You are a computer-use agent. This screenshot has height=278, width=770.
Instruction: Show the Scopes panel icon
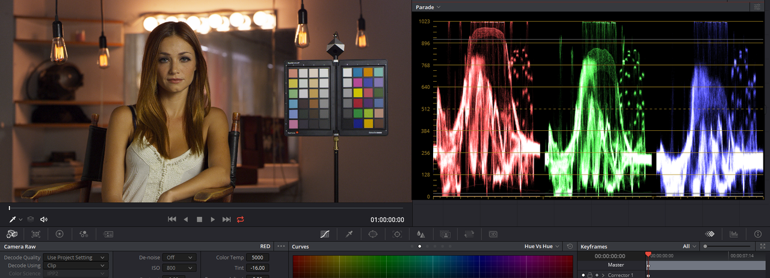[734, 234]
